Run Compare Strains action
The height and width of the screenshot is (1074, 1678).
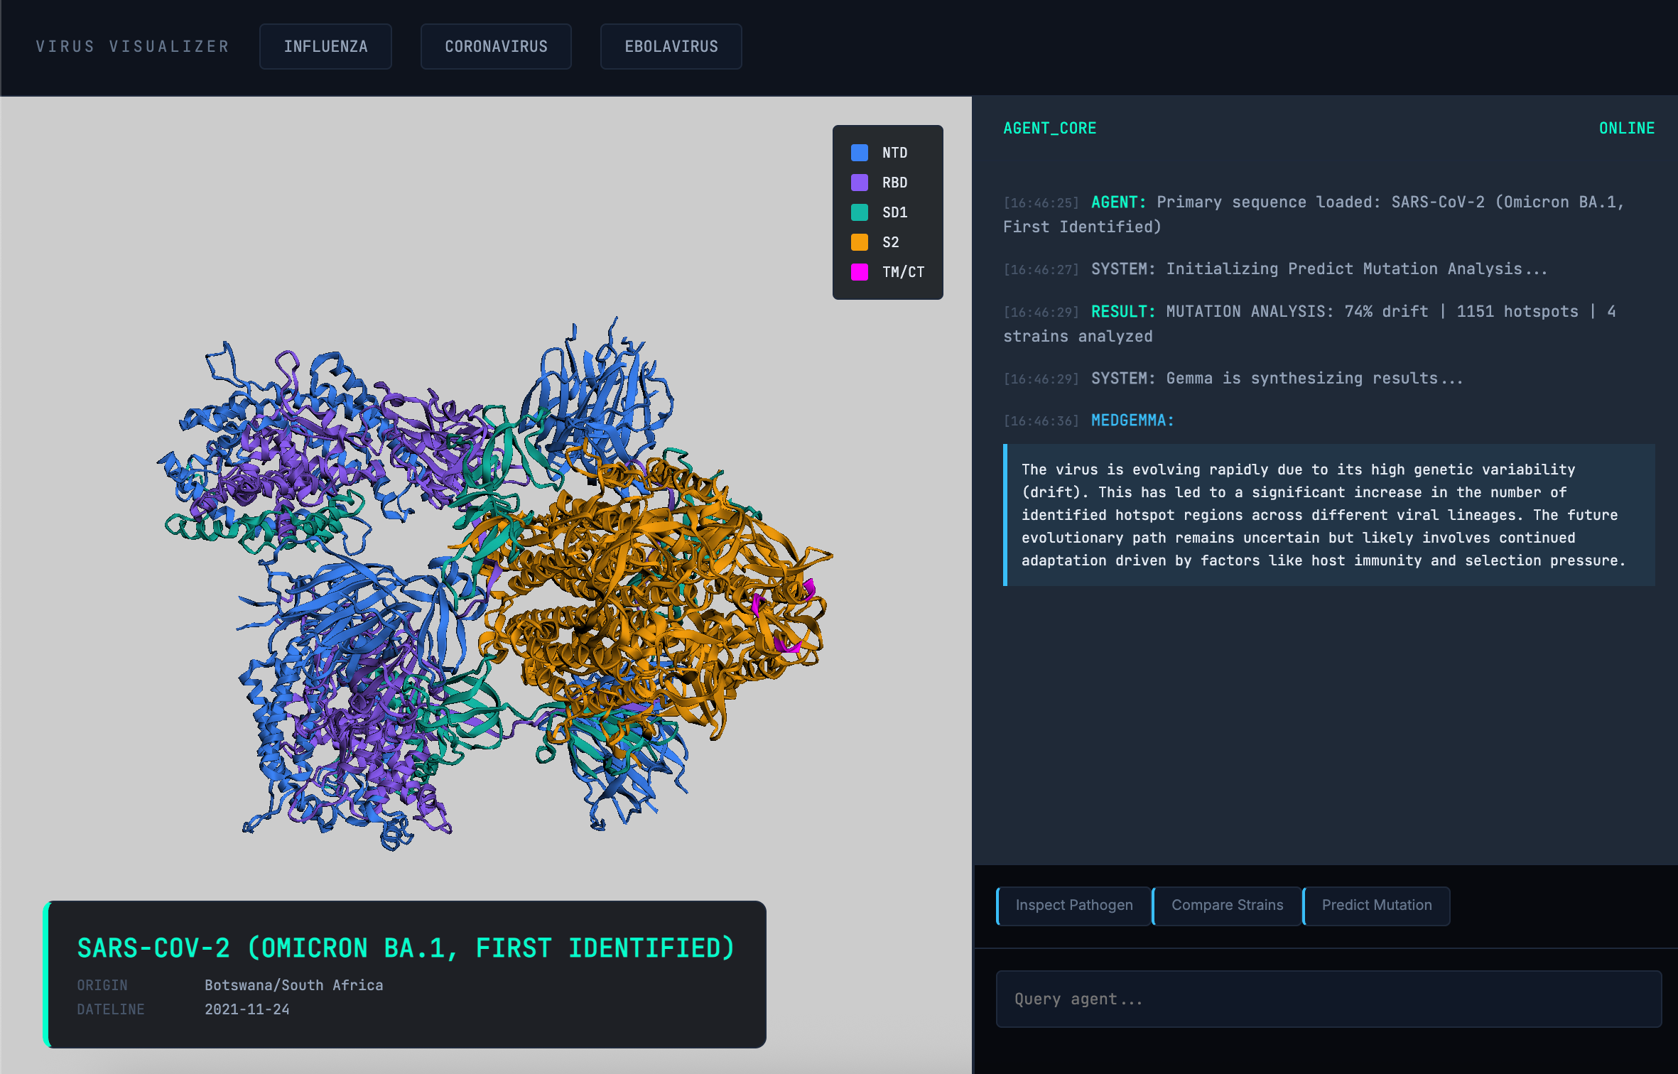[1227, 906]
